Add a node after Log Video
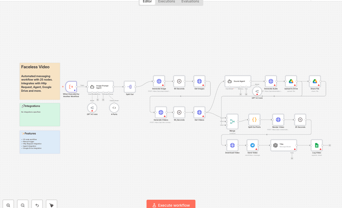Viewport: 342px width, 208px height. [330, 145]
